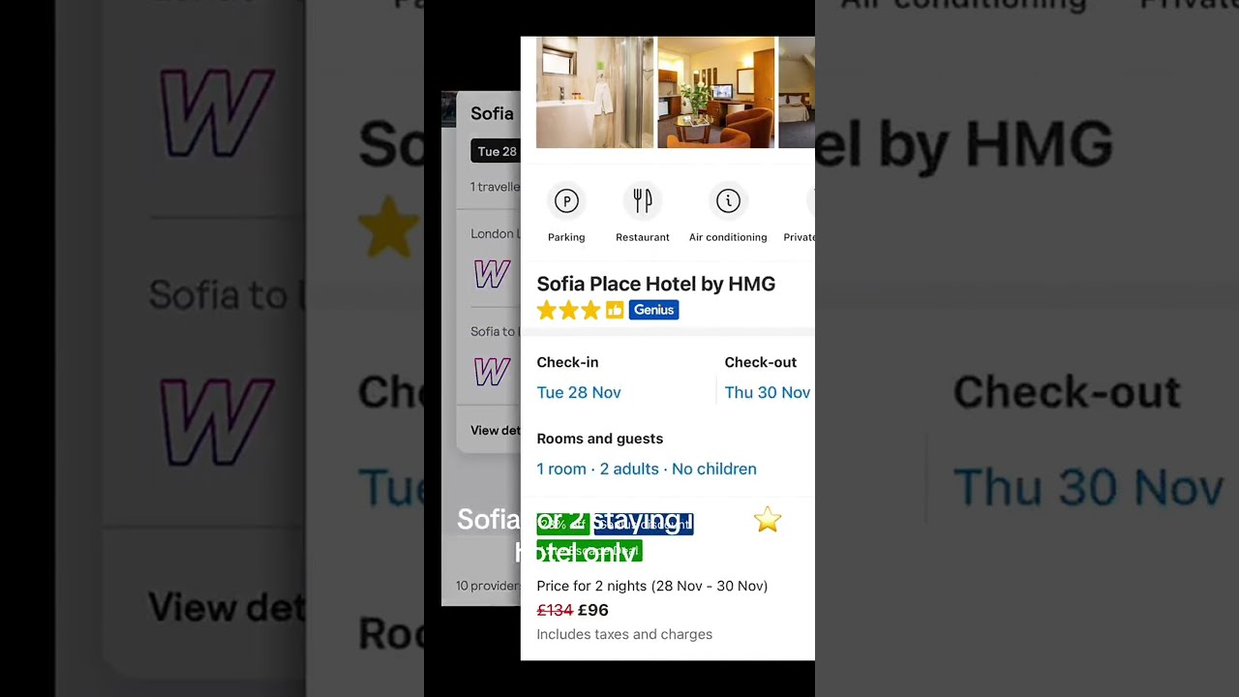Select the Tue 28 date chip
1239x697 pixels.
point(496,151)
